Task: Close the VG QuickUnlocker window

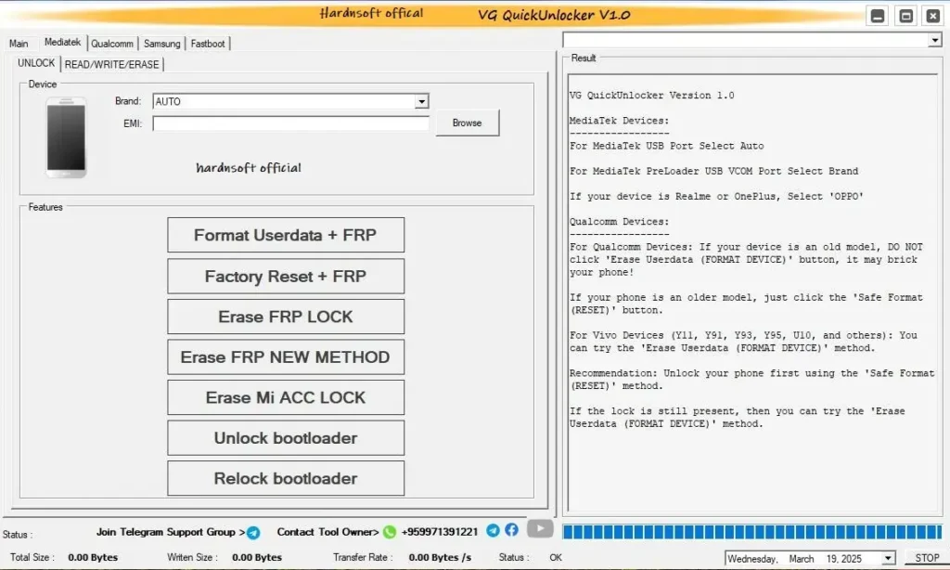Action: click(933, 16)
